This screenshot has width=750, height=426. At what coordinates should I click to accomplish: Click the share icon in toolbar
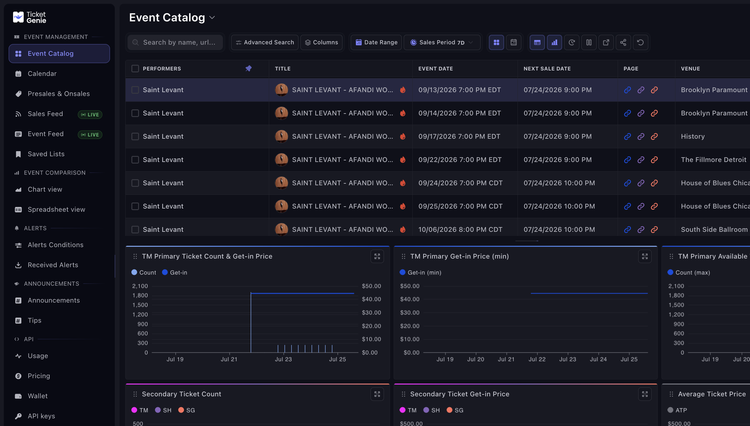tap(623, 42)
